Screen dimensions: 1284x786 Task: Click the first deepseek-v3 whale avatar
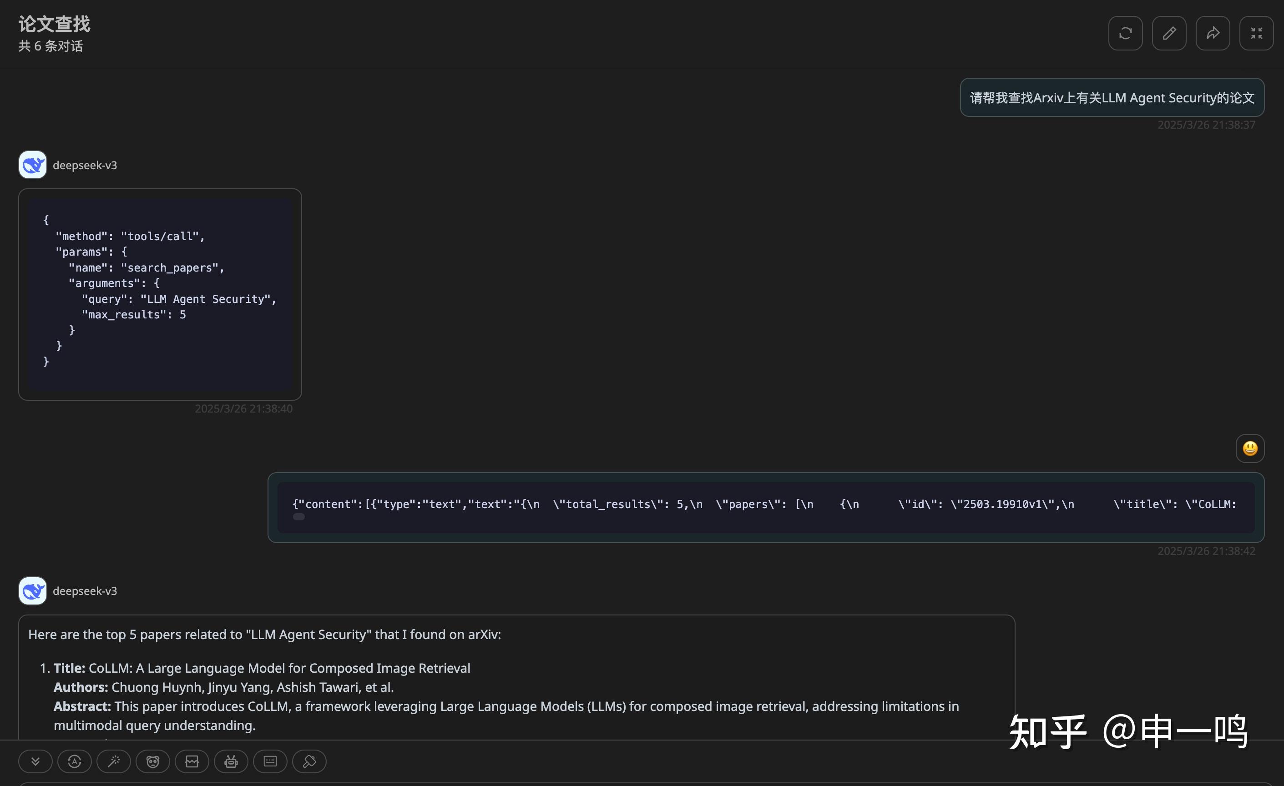click(x=33, y=165)
